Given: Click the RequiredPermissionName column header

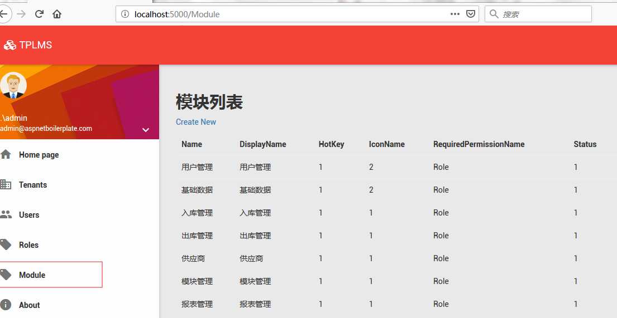Looking at the screenshot, I should point(479,144).
